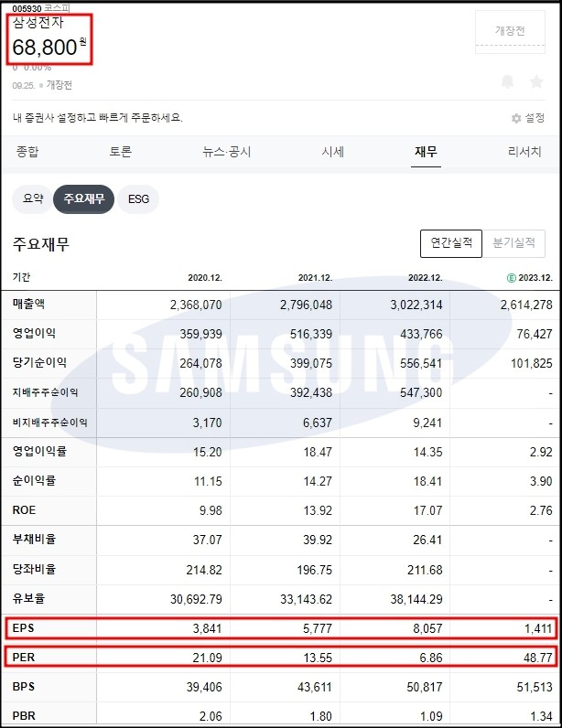Click the 당좌비율 row label
This screenshot has height=728, width=562.
35,569
